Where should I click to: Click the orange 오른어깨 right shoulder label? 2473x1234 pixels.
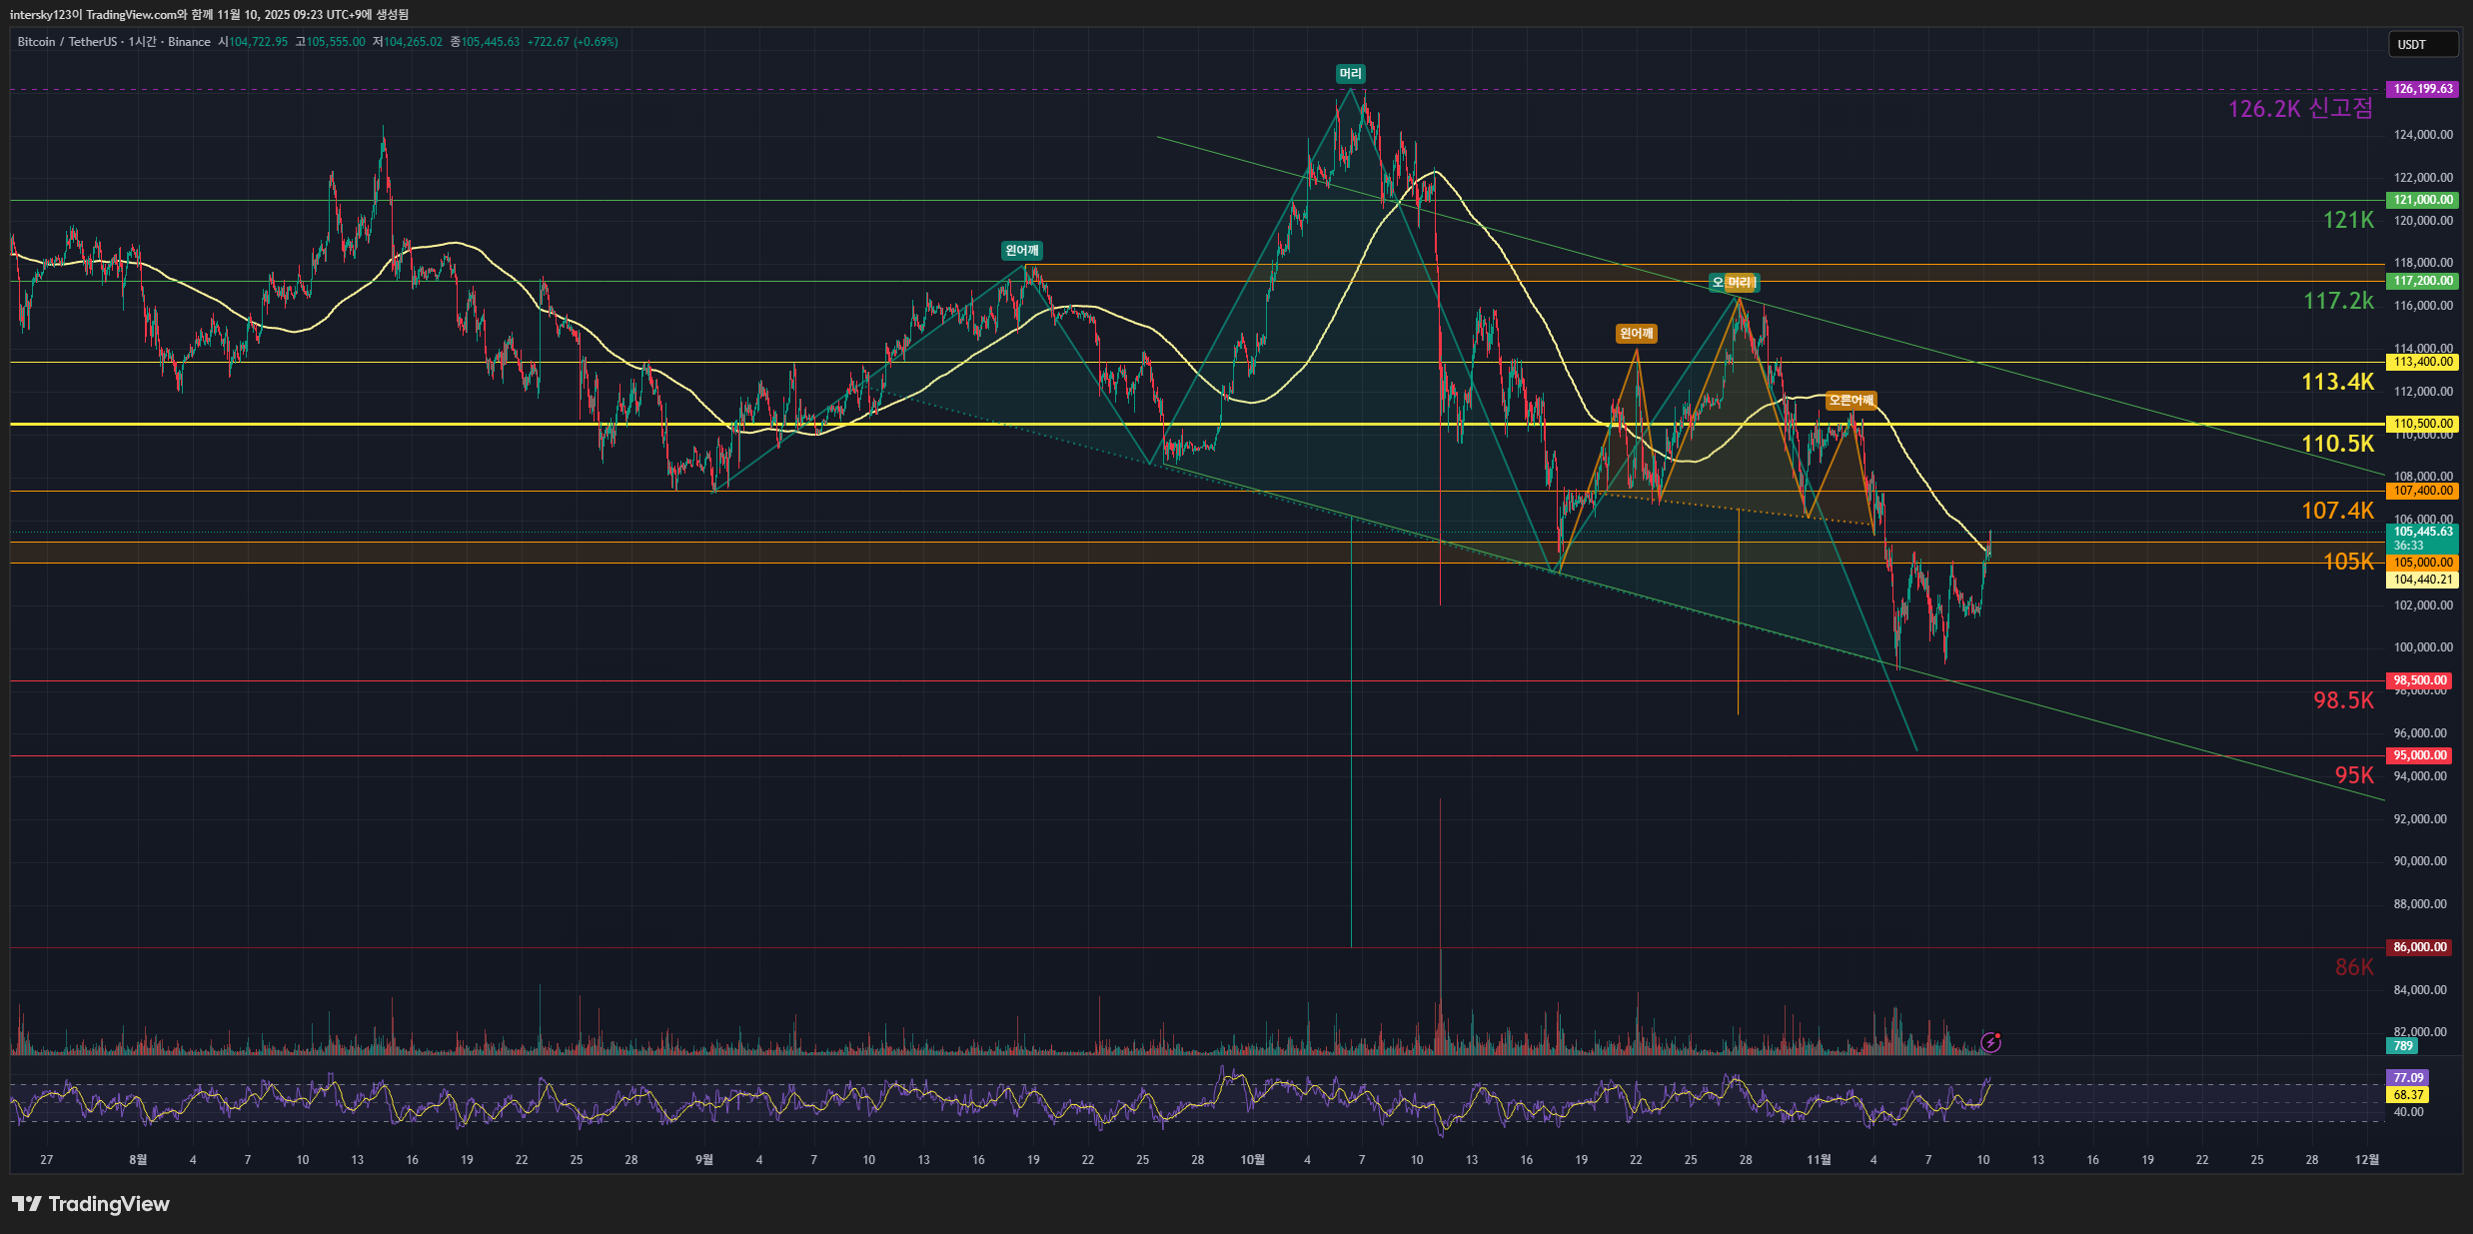click(x=1851, y=401)
